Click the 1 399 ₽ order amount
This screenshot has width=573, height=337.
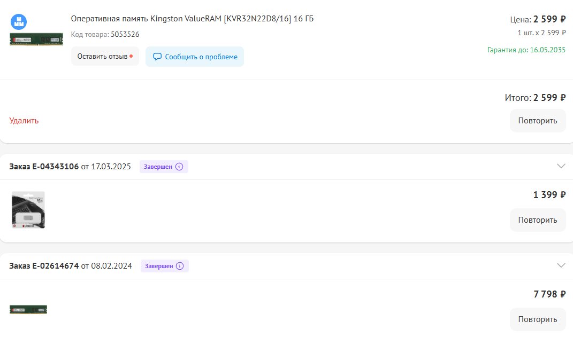[x=549, y=195]
